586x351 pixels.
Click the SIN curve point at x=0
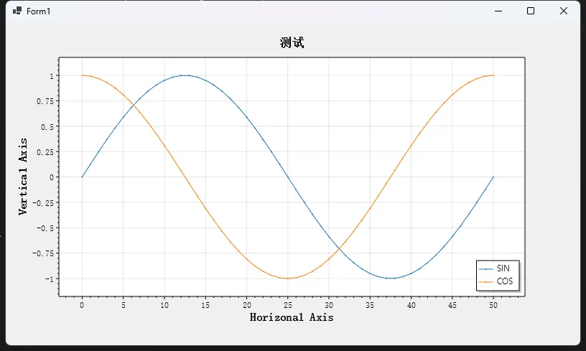click(x=82, y=177)
